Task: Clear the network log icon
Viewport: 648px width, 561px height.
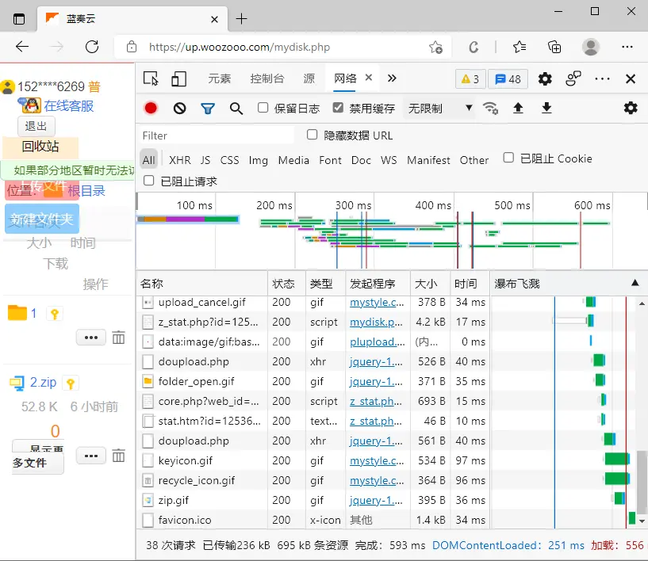Action: tap(179, 108)
